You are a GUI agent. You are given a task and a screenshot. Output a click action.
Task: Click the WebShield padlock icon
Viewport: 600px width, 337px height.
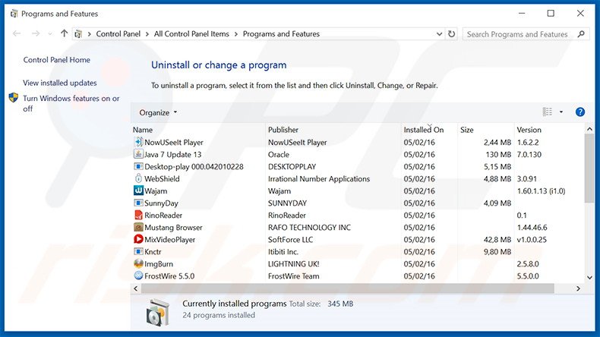coord(138,178)
